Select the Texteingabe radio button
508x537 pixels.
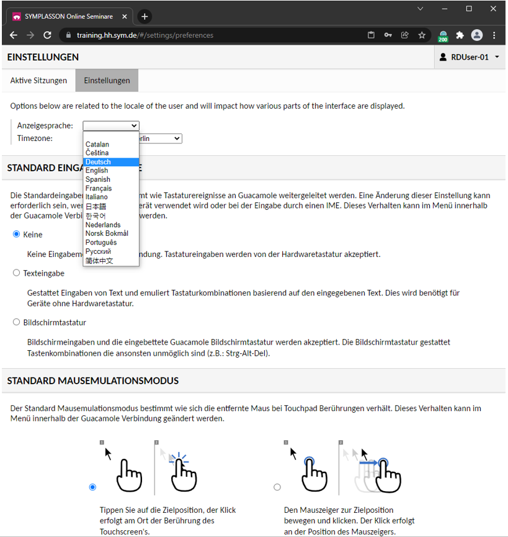click(16, 273)
